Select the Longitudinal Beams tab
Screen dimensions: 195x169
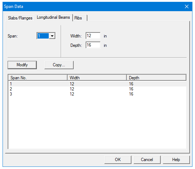click(53, 17)
